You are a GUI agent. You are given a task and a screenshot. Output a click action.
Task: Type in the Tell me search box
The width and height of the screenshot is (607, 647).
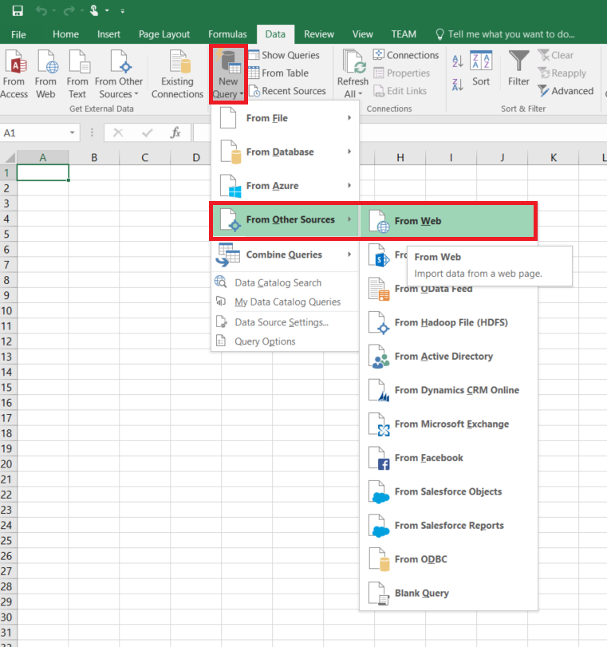[510, 34]
